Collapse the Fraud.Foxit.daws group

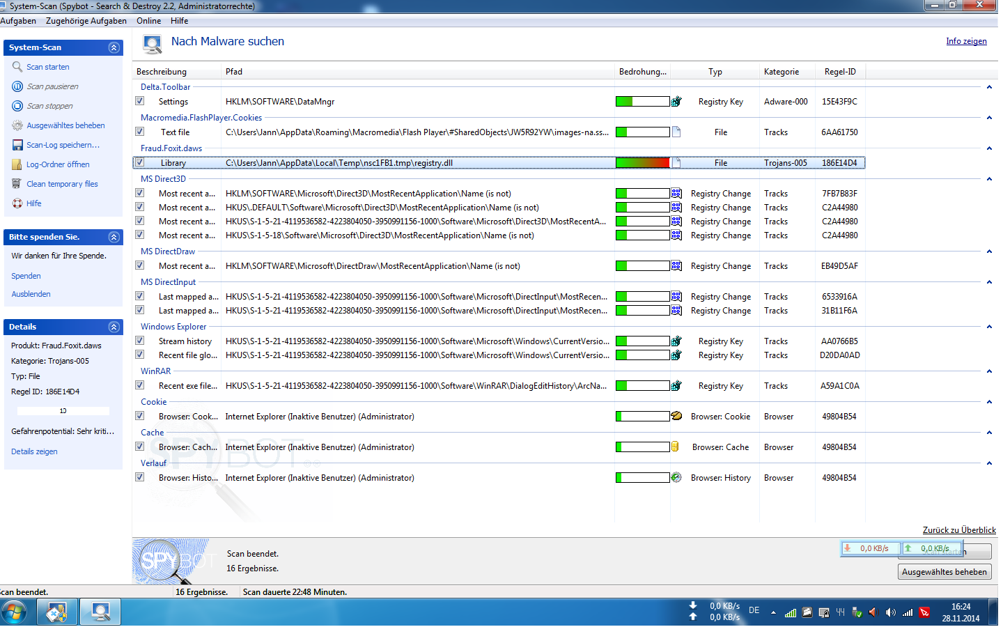pyautogui.click(x=989, y=148)
